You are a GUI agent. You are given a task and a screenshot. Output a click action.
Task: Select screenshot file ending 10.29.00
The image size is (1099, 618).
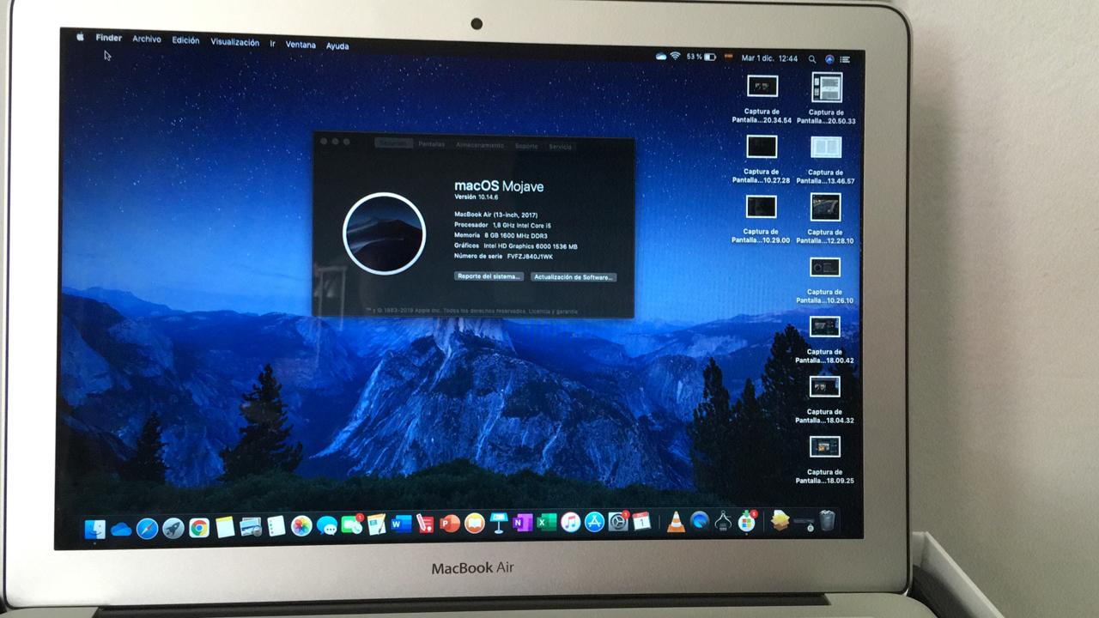click(x=761, y=207)
